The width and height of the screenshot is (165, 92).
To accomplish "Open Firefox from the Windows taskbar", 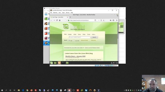I will [x=31, y=90].
